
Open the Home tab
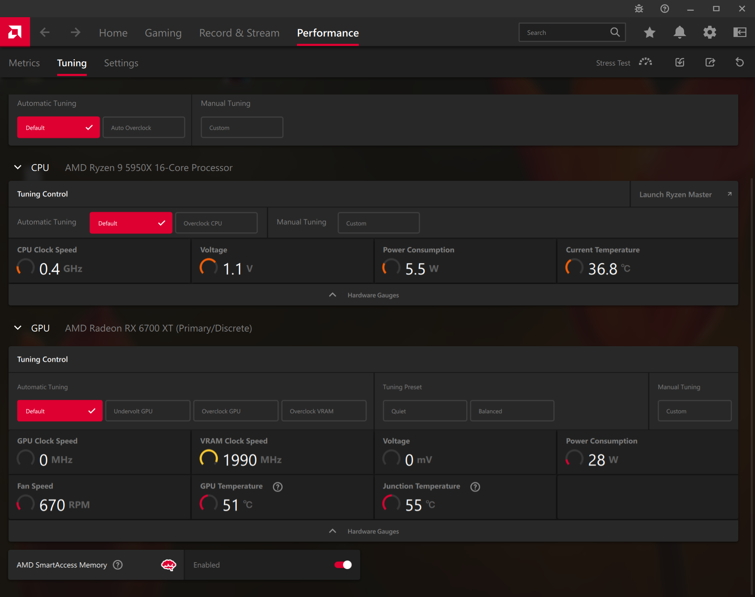[x=113, y=33]
